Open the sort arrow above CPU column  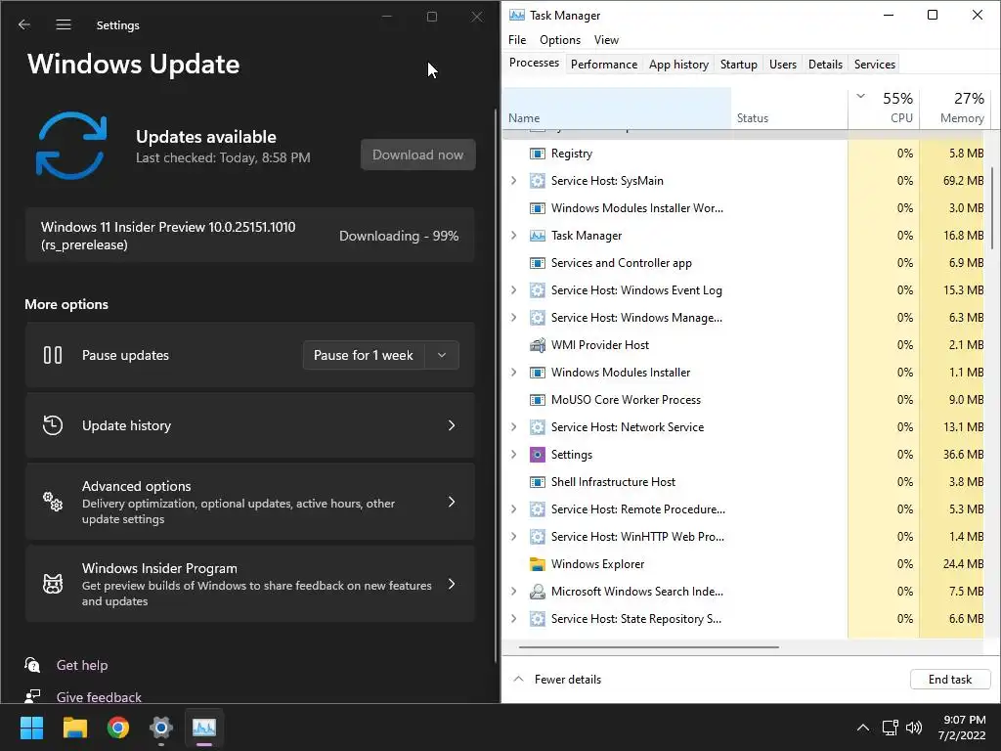860,97
